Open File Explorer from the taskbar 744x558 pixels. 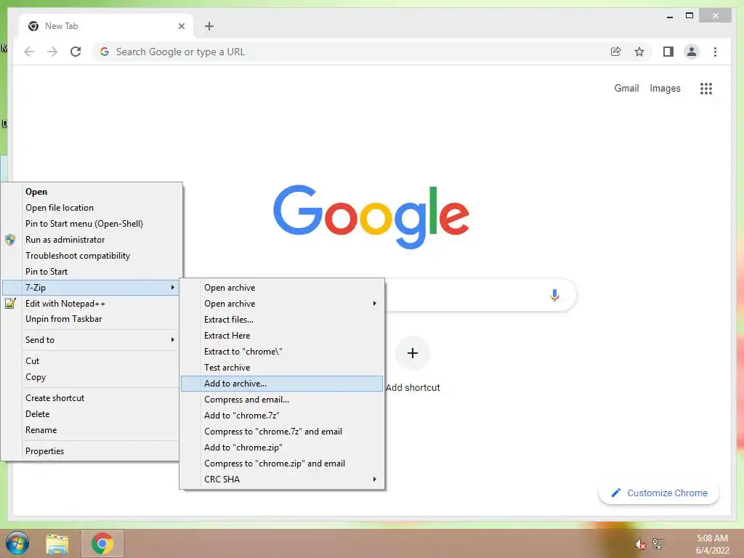tap(57, 543)
